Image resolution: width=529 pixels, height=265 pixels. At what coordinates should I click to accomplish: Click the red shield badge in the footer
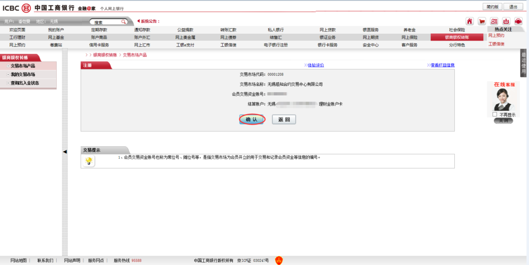279,260
